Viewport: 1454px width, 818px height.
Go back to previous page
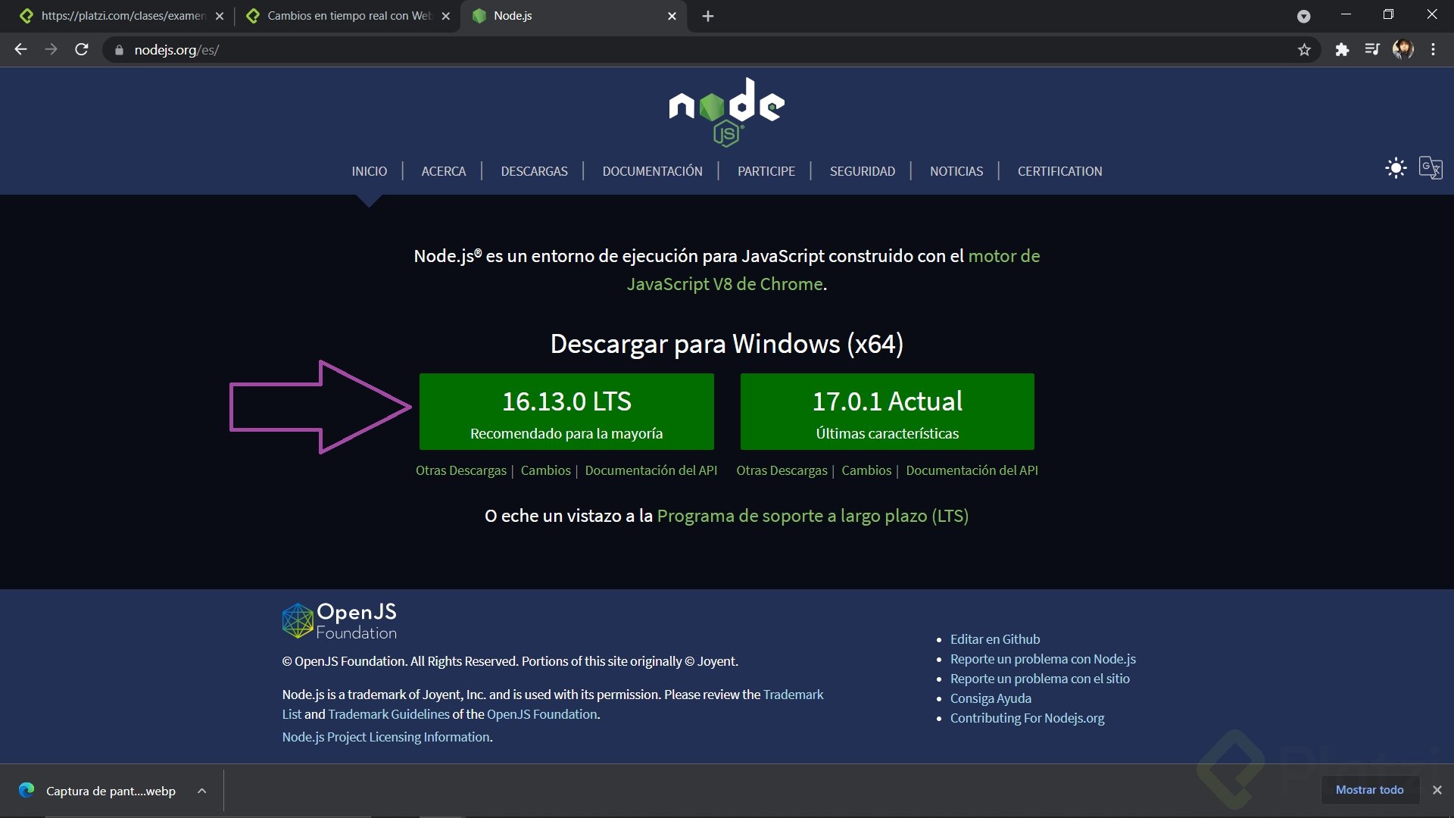click(x=20, y=50)
